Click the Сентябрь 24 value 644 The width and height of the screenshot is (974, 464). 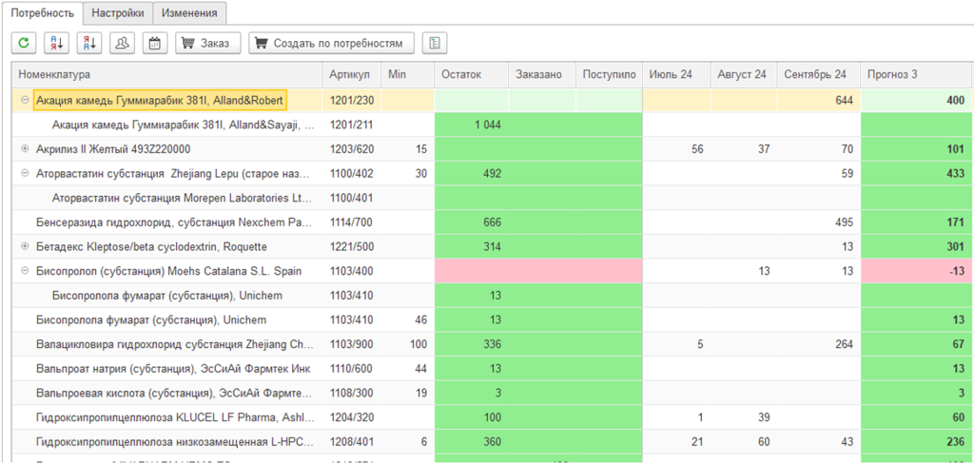[x=845, y=100]
